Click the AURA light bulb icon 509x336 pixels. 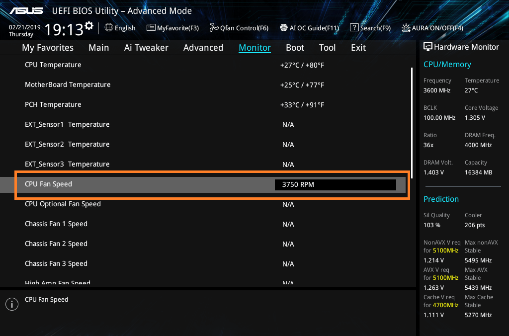[x=406, y=28]
